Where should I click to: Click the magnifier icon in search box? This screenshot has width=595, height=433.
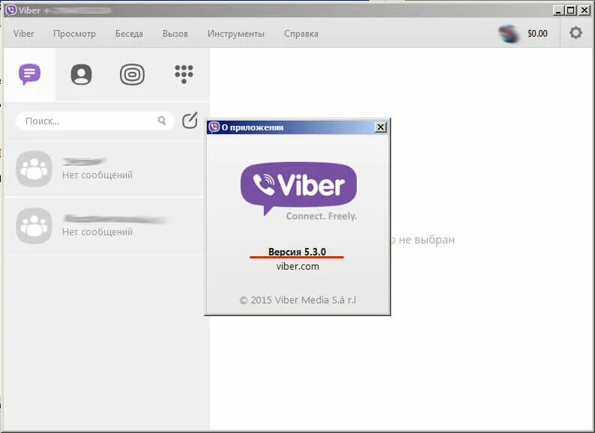162,121
